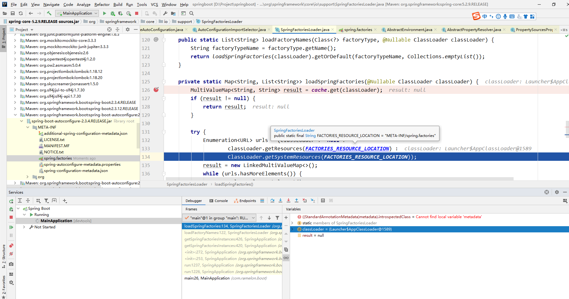Click the loadSpringFactories() breadcrumb below editor
The height and width of the screenshot is (299, 569).
234,184
